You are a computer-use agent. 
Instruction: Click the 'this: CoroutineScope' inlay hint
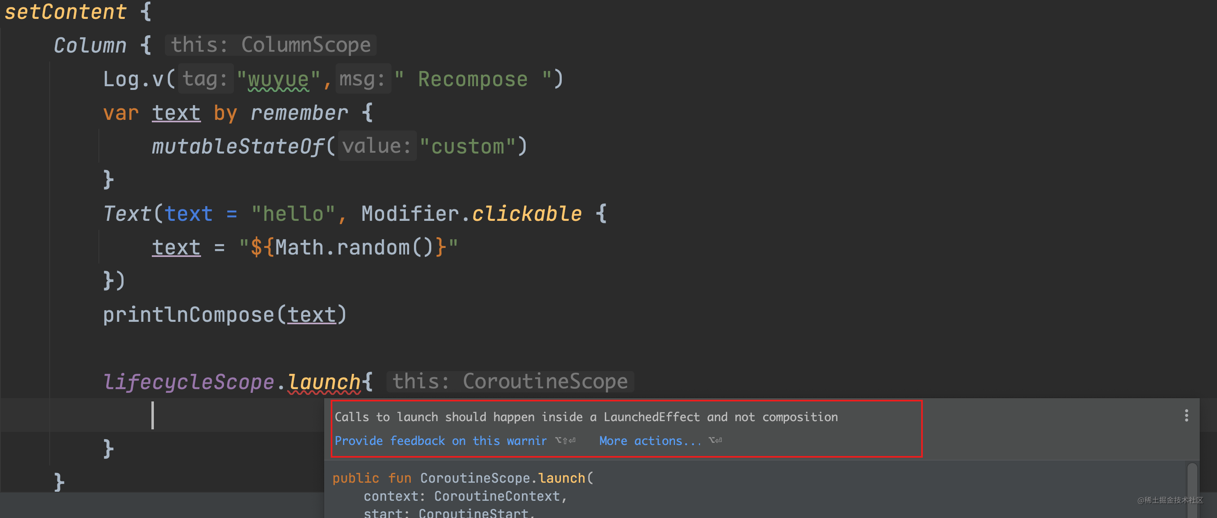tap(510, 381)
